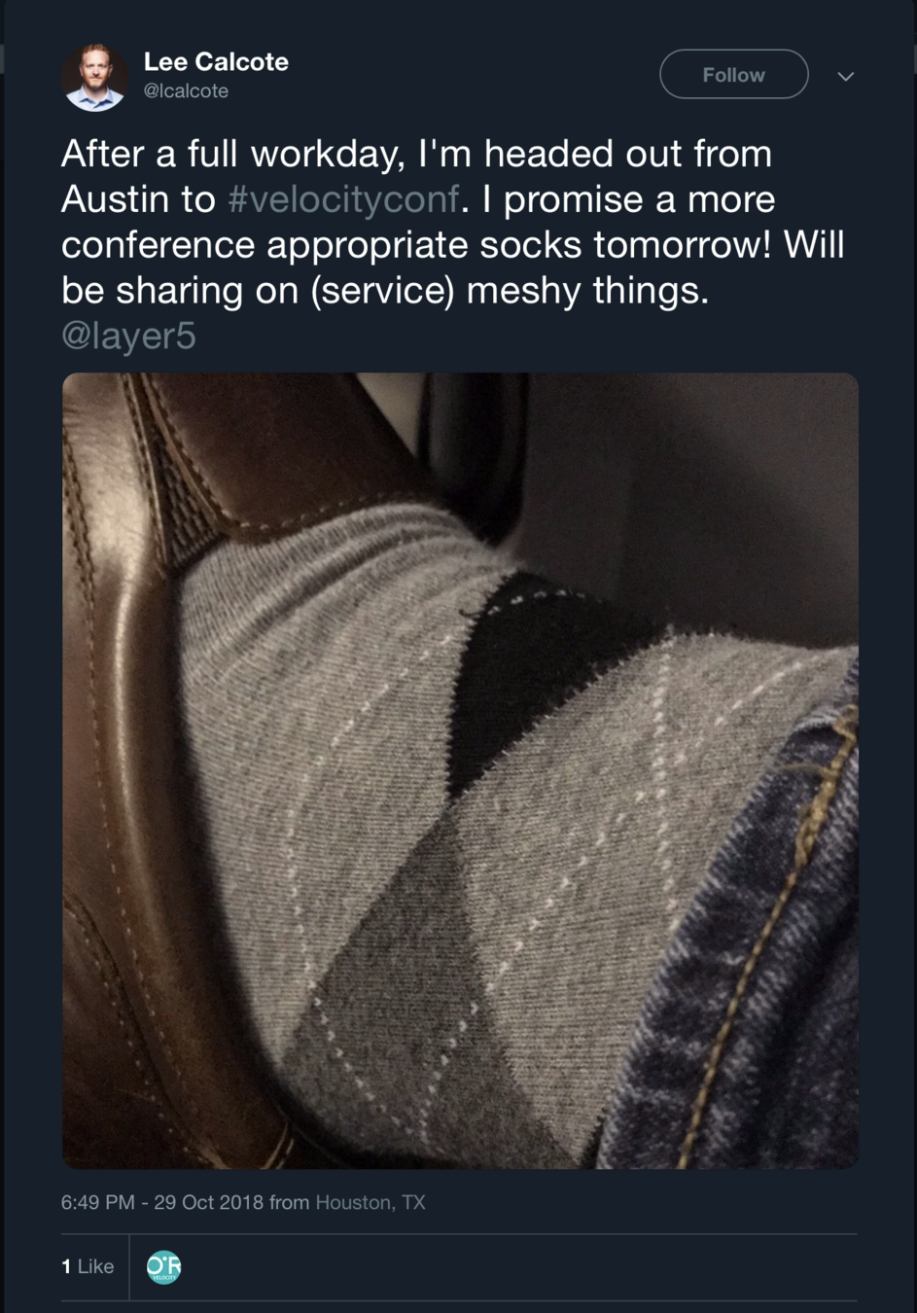Visit the @layer5 mention
Screen dimensions: 917x1313
click(128, 336)
